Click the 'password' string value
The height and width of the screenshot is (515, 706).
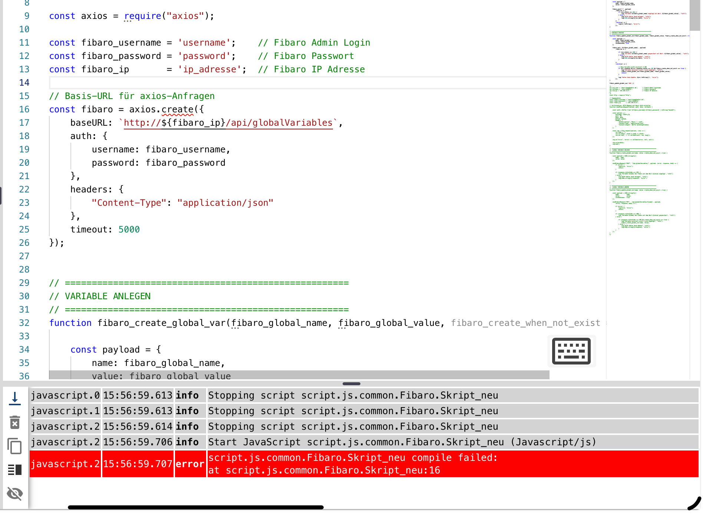(x=204, y=56)
